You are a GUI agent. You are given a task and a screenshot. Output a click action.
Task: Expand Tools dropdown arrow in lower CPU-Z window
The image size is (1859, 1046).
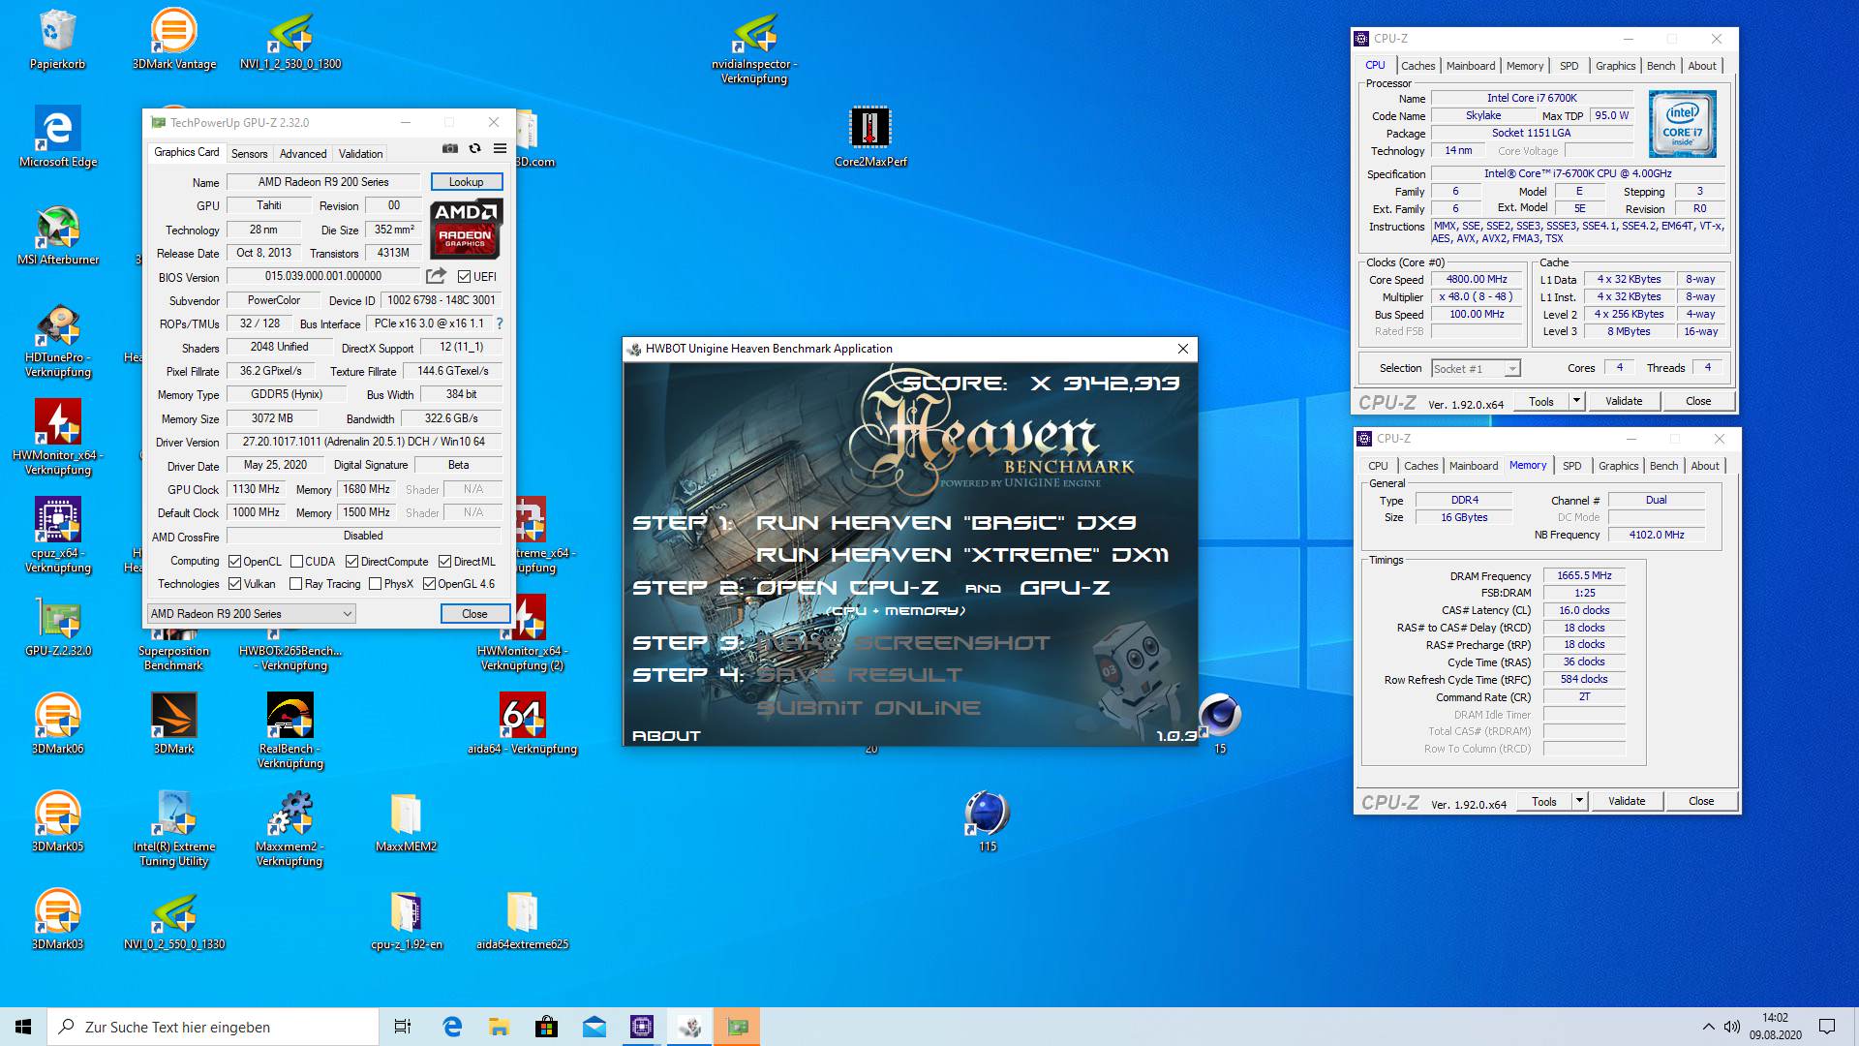[x=1579, y=801]
